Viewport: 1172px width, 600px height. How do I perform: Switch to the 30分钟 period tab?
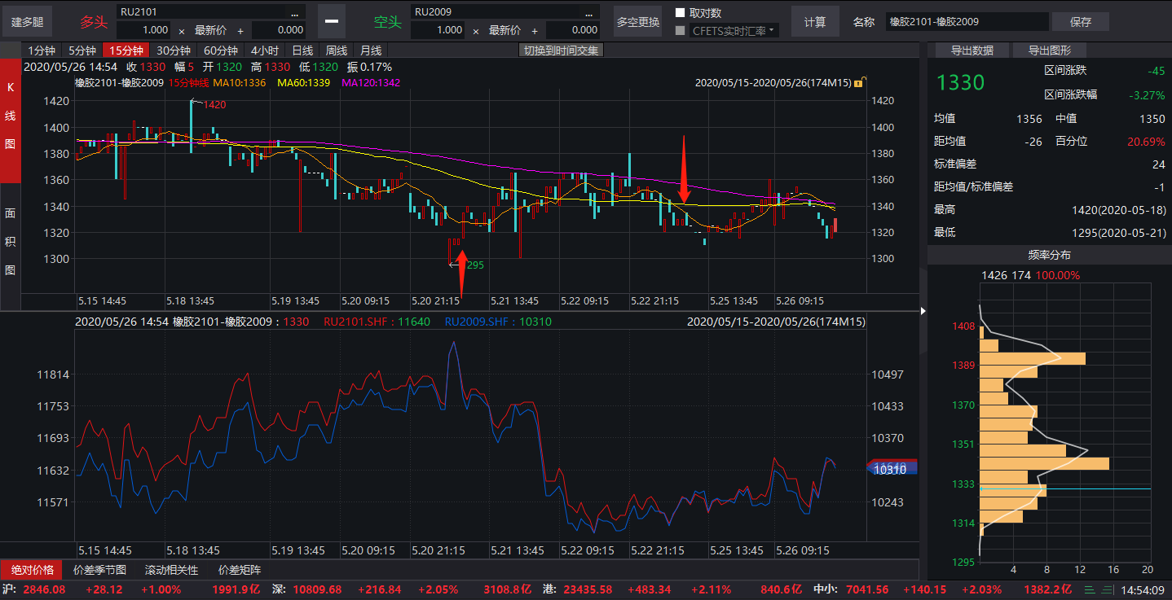pyautogui.click(x=173, y=50)
